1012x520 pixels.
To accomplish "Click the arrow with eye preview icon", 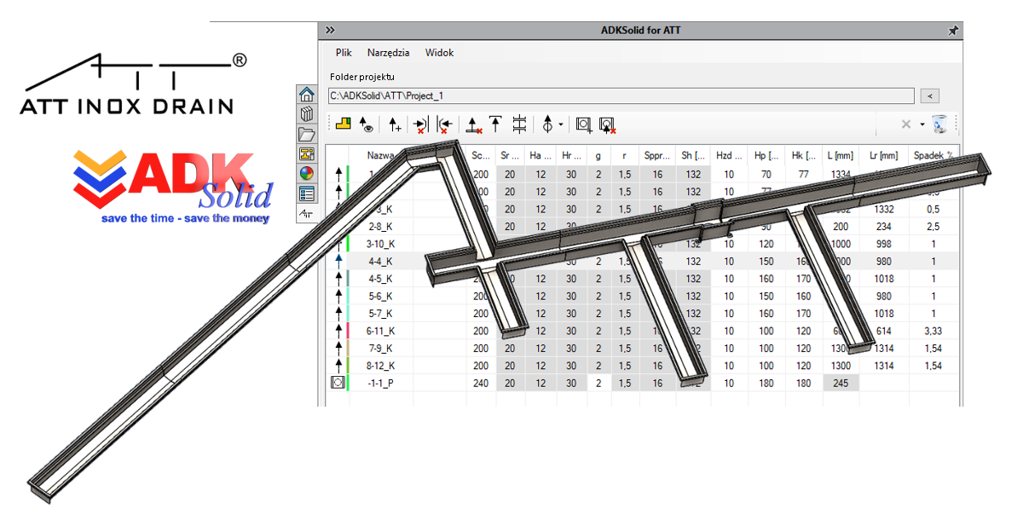I will (367, 124).
